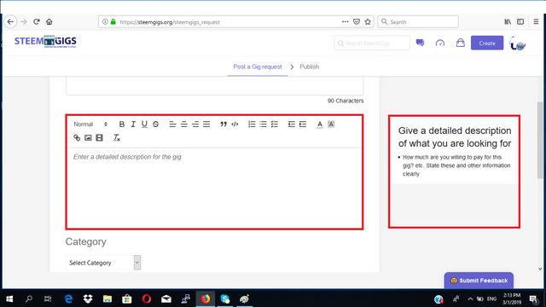
Task: Focus the Search SteemGigs field
Action: click(372, 43)
